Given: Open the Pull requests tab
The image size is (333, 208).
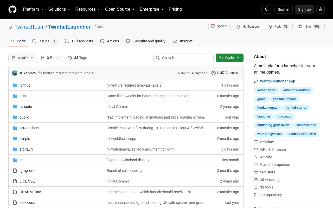Looking at the screenshot, I should 79,41.
